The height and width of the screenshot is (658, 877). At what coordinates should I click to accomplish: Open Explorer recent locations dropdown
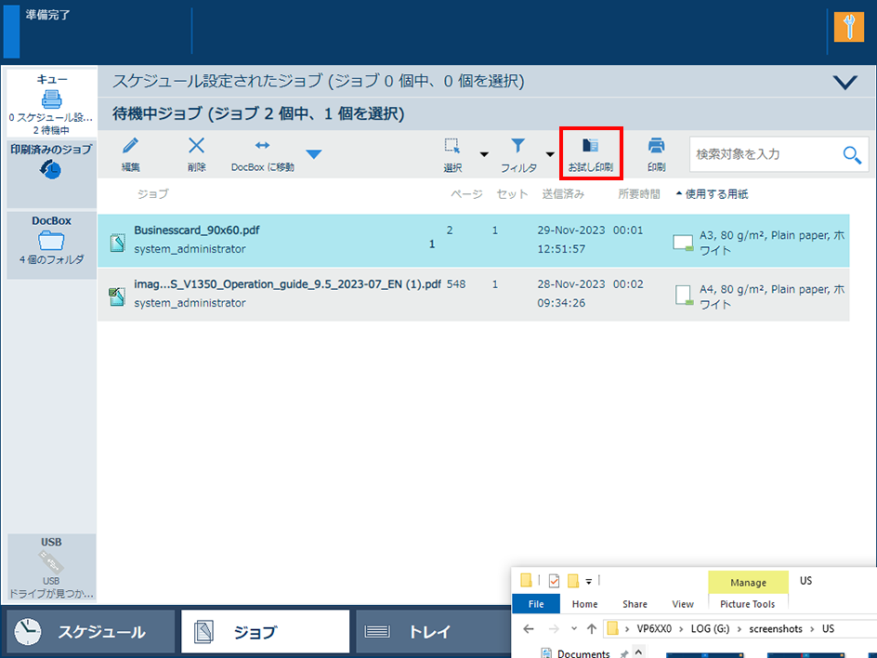click(574, 629)
